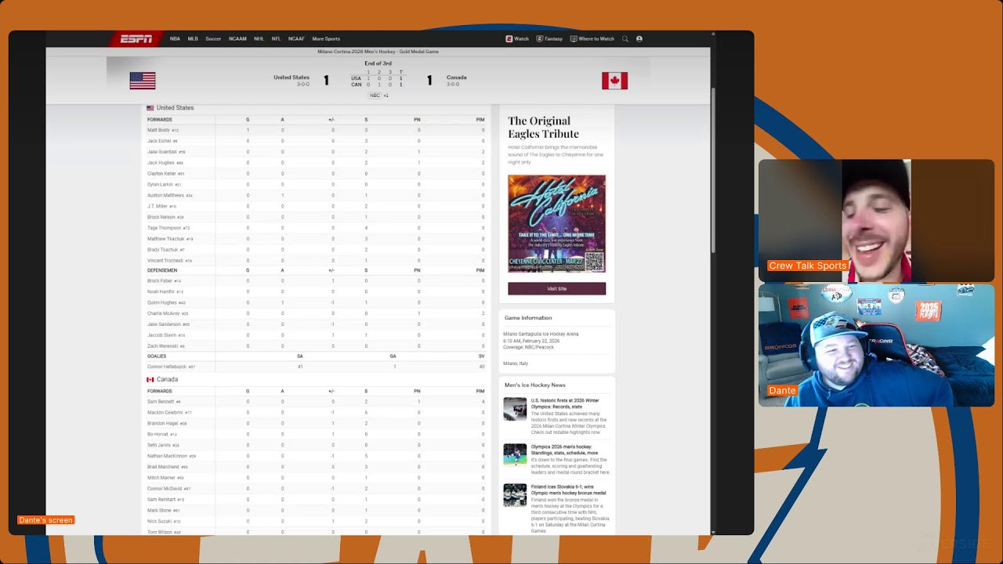The width and height of the screenshot is (1003, 564).
Task: Open the NCAAM menu
Action: tap(237, 38)
